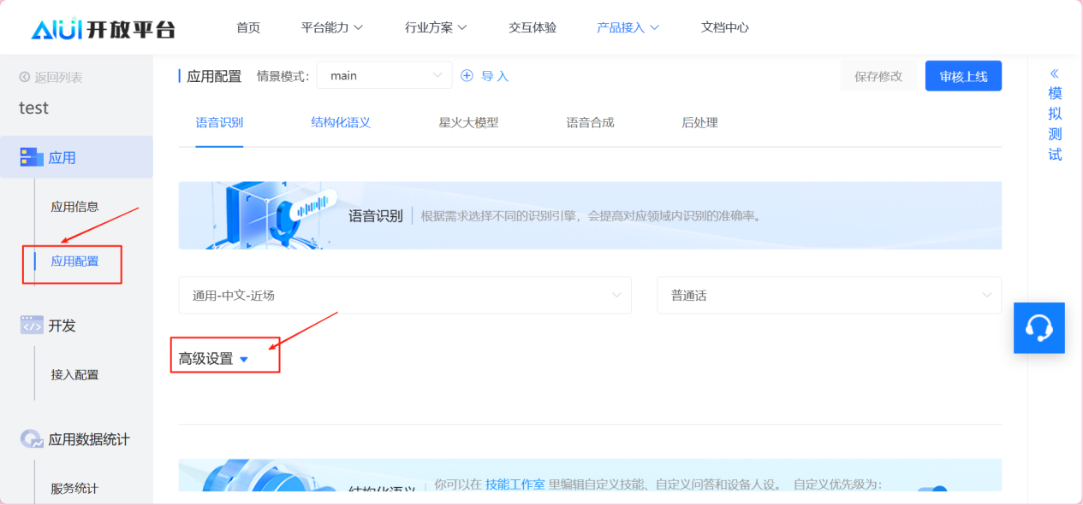
Task: Click the 开发 code icon in sidebar
Action: (x=32, y=326)
